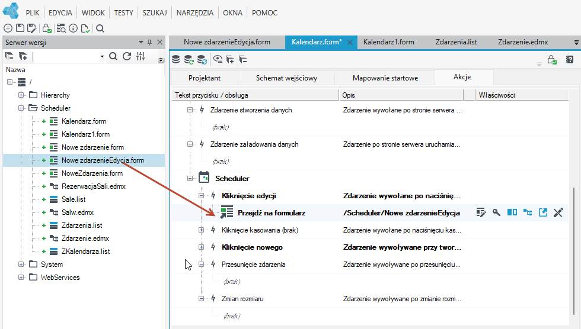
Task: Click the Opis column header
Action: coord(401,95)
